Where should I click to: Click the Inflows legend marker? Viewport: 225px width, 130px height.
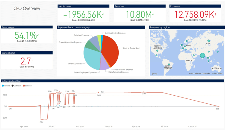pyautogui.click(x=3, y=86)
